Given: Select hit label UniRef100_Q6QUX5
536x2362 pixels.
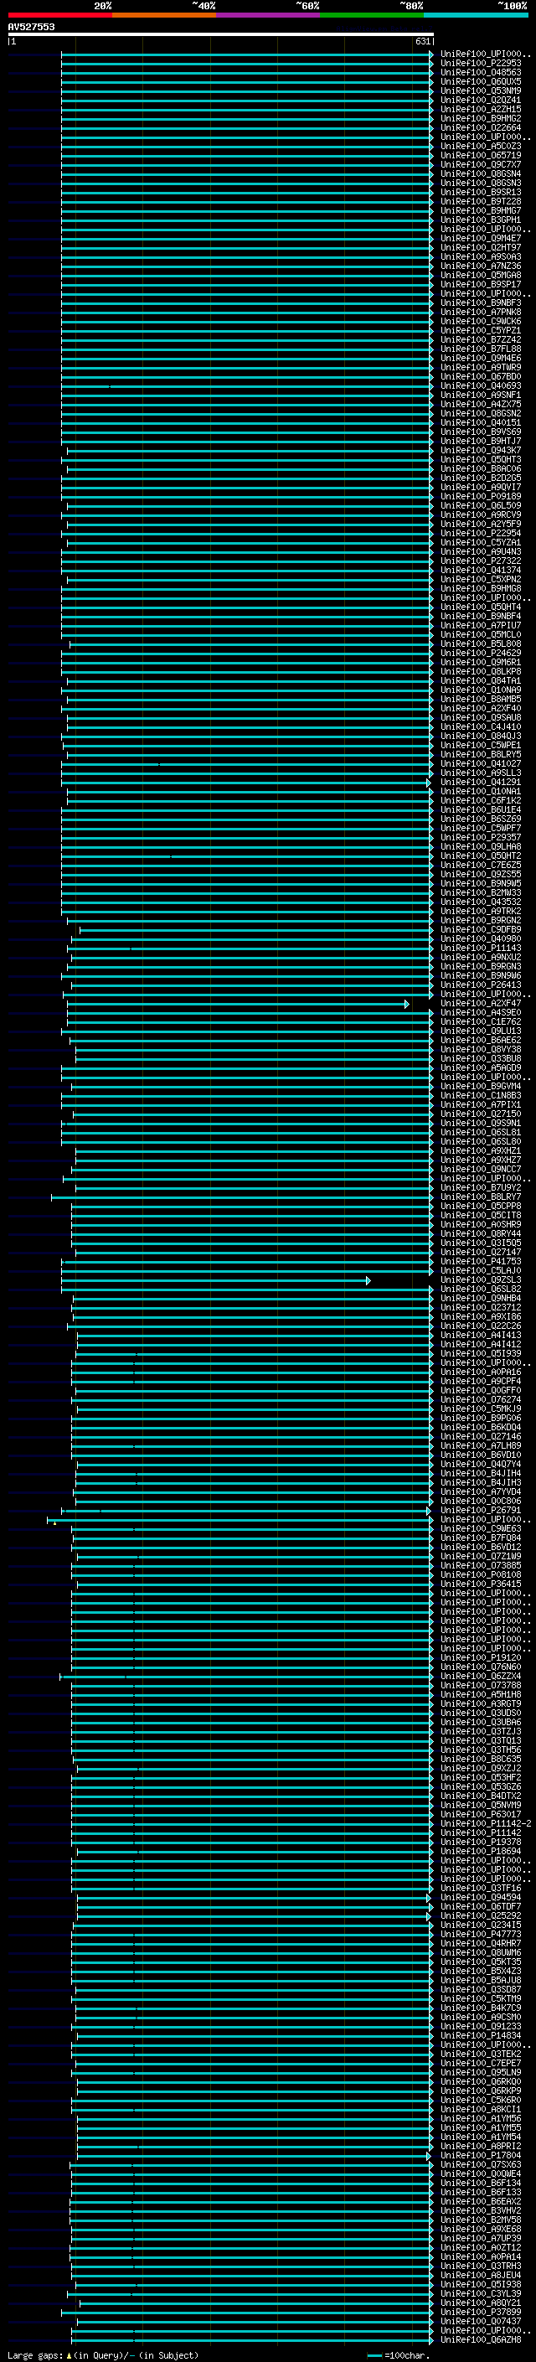Looking at the screenshot, I should (x=481, y=81).
